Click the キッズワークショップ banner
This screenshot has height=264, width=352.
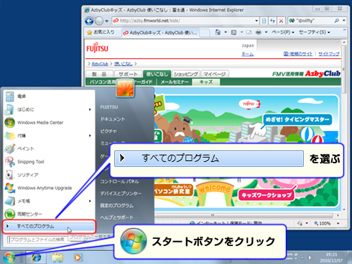267,195
